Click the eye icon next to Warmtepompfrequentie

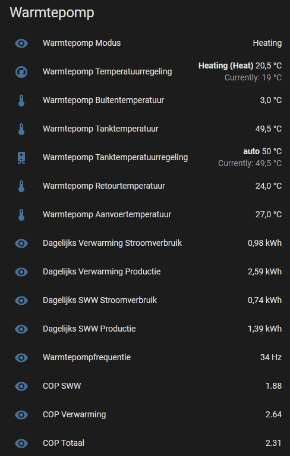point(21,357)
